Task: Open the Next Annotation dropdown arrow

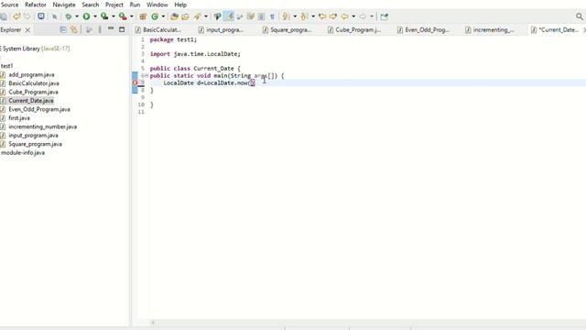Action: point(295,16)
